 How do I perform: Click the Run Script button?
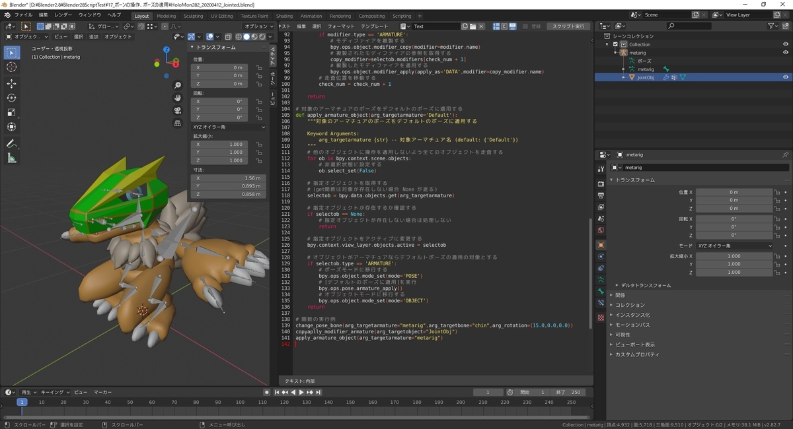tap(568, 26)
